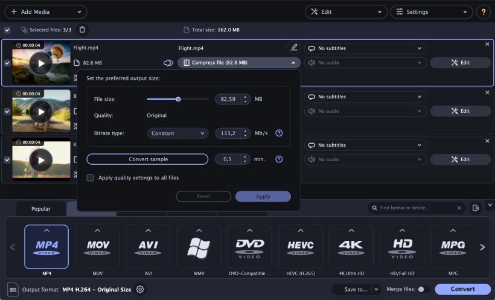Open the Settings dropdown
The height and width of the screenshot is (300, 495).
tap(432, 12)
